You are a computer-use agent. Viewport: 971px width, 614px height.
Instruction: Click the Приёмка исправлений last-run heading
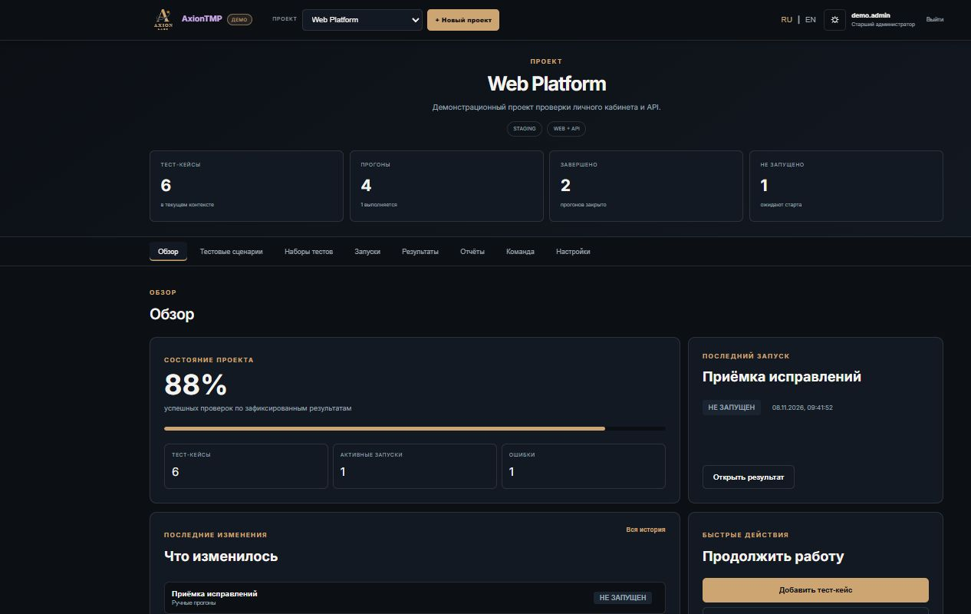[x=782, y=377]
